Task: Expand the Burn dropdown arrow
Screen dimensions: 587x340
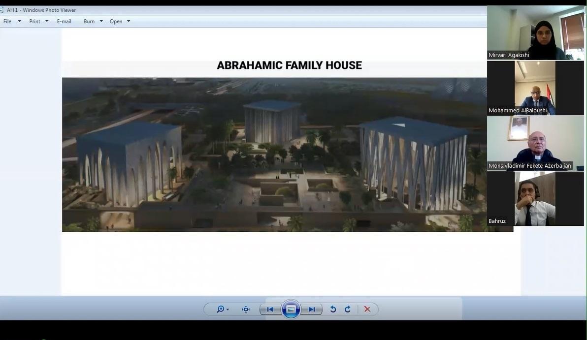Action: coord(101,21)
